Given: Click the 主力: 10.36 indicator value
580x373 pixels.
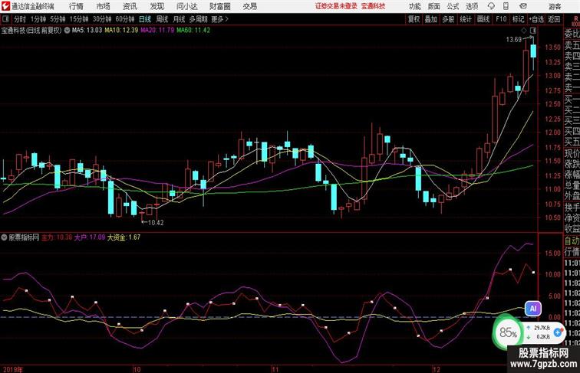Looking at the screenshot, I should (x=57, y=237).
